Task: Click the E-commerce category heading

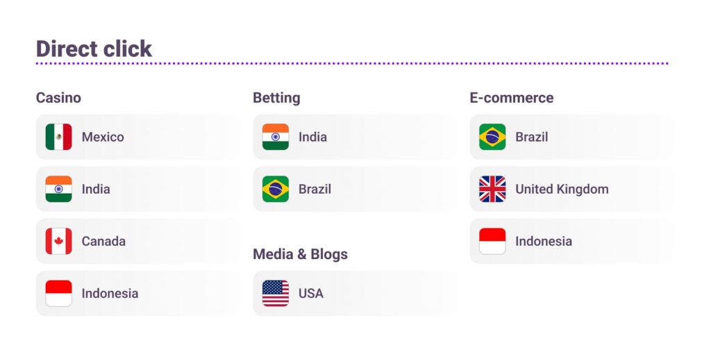Action: (512, 98)
